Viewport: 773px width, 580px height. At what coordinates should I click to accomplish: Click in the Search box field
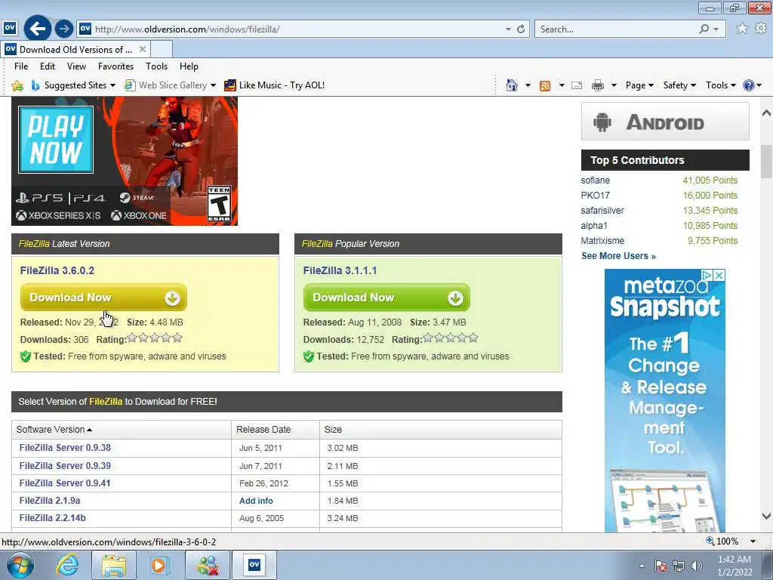coord(617,29)
